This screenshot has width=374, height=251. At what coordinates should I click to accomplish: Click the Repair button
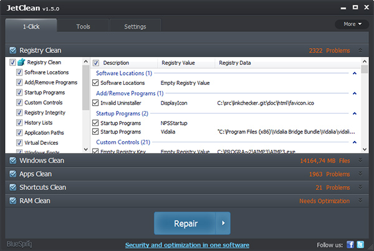(185, 224)
